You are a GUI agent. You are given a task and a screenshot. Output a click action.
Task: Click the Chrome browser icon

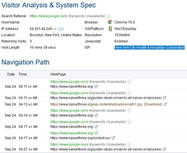(110, 22)
